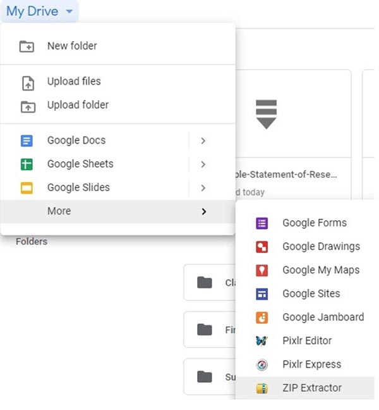
Task: Select Pixlr Express from the list
Action: tap(311, 364)
